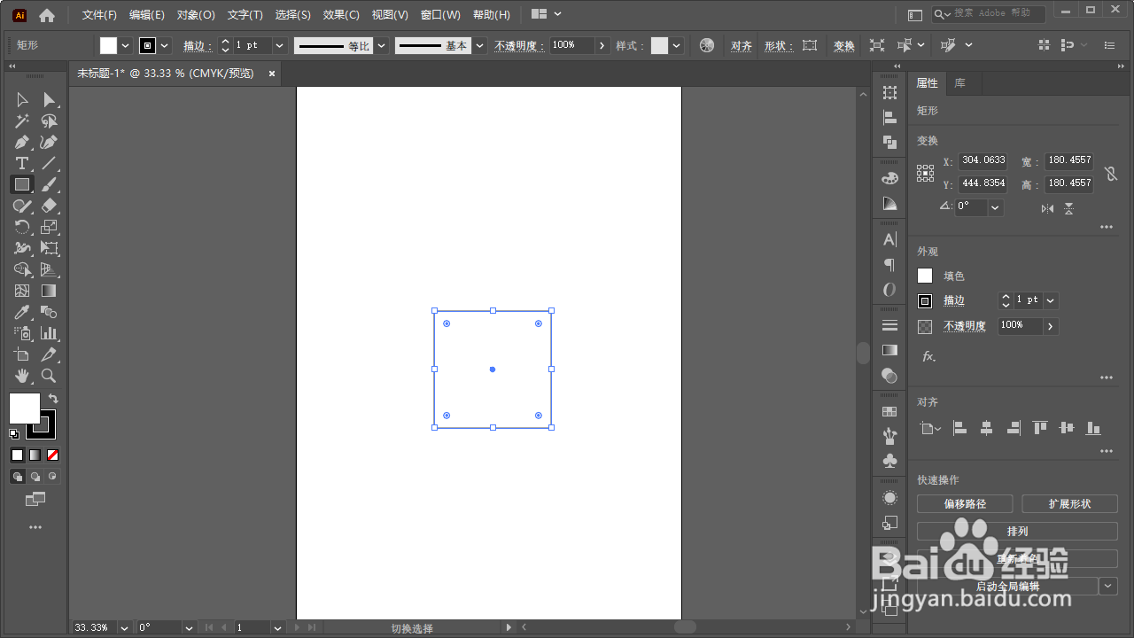This screenshot has height=638, width=1134.
Task: Open the 对象(O) menu
Action: (x=196, y=15)
